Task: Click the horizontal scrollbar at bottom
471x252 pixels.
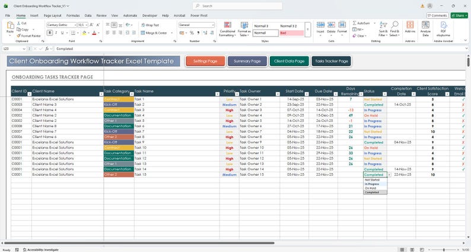Action: point(139,243)
